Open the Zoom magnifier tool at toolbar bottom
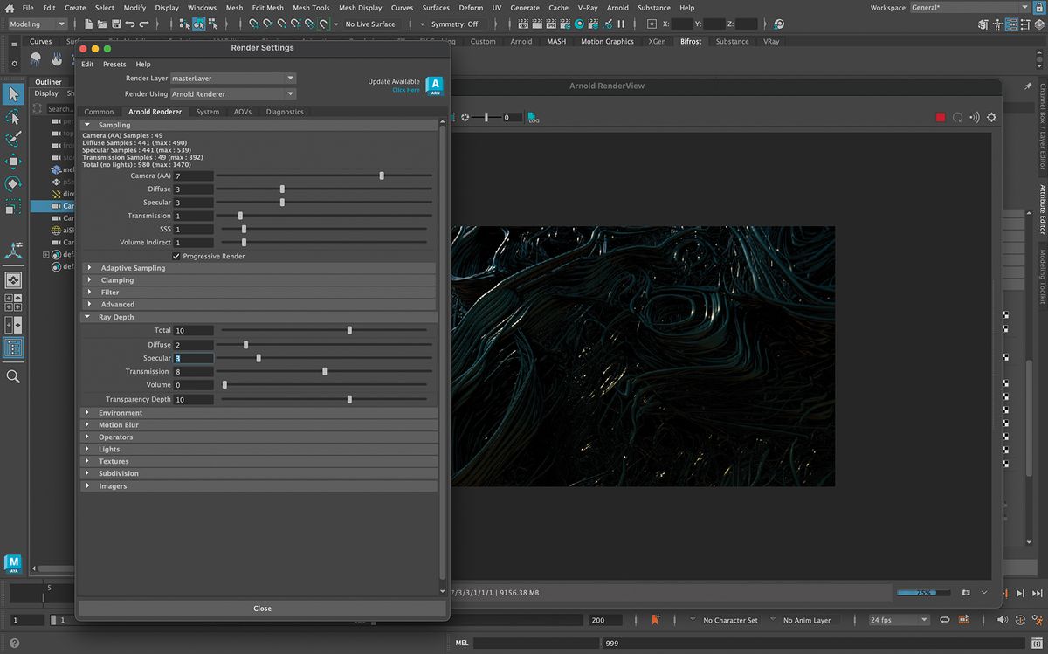Screen dimensions: 1048x654 [x=13, y=376]
